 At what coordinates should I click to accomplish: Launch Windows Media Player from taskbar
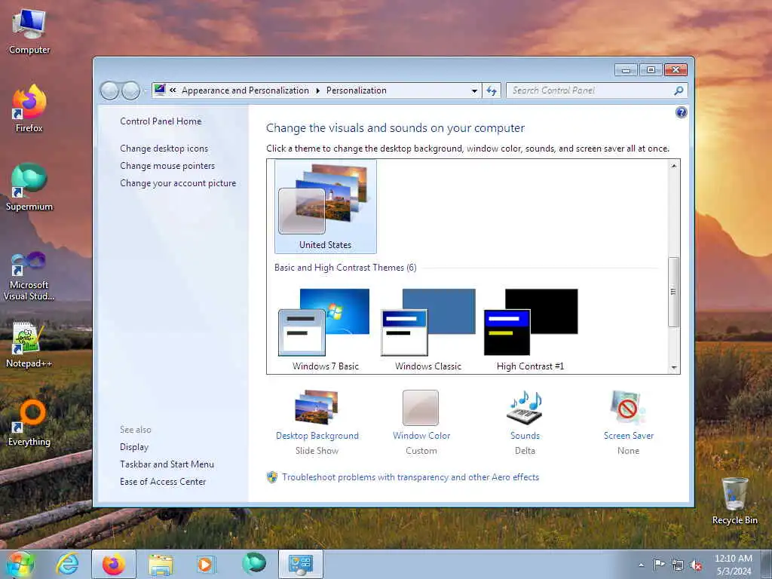click(205, 564)
